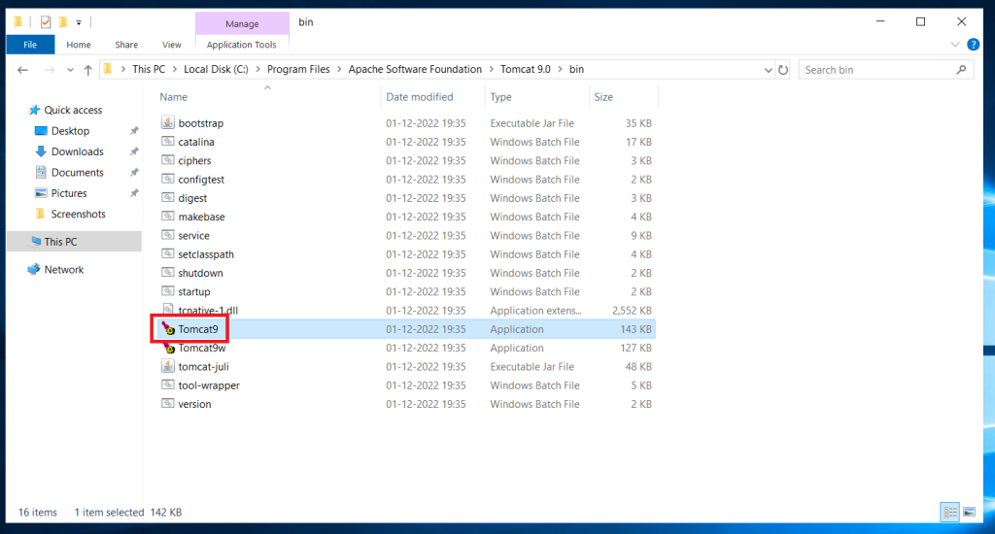Open the Share ribbon tab
Screen dimensions: 995x534
[126, 45]
